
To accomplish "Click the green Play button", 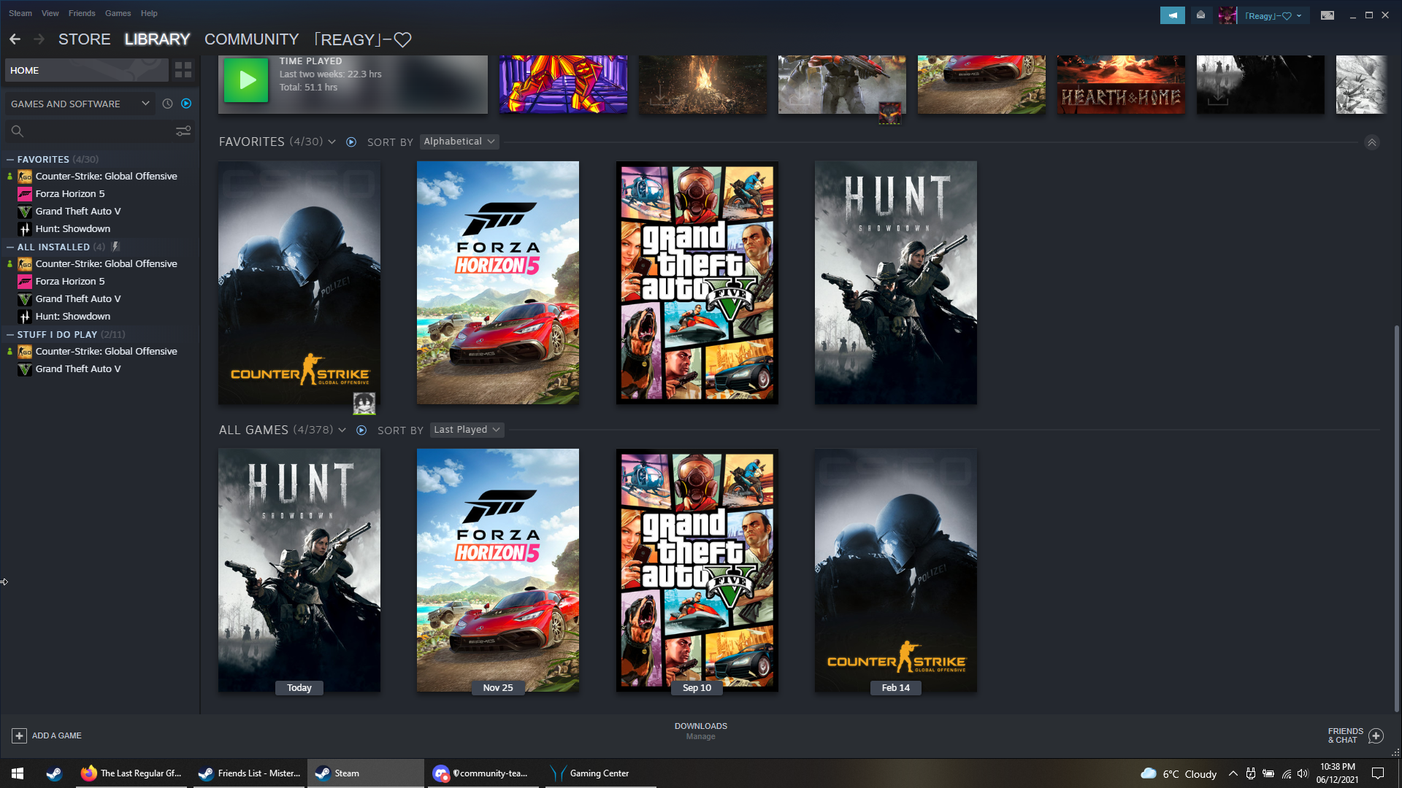I will point(246,80).
